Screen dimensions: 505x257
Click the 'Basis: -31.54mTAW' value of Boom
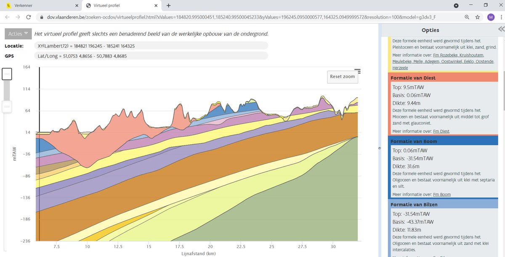tap(413, 158)
